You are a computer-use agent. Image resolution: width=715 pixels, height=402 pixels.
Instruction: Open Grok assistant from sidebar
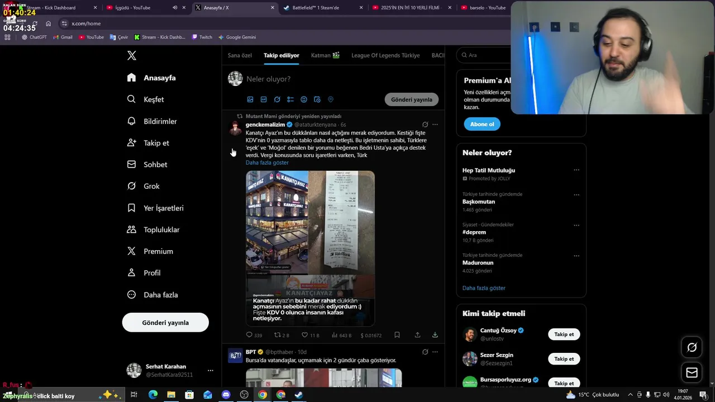coord(143,186)
